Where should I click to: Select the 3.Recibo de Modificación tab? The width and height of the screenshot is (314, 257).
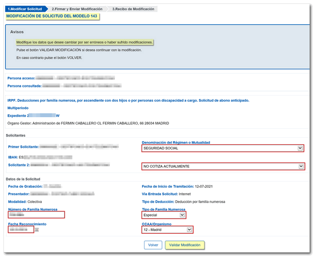(133, 9)
